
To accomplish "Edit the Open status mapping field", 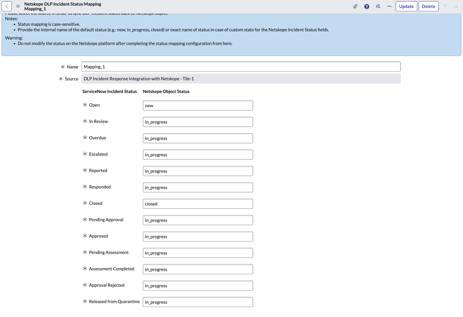I will (x=198, y=105).
